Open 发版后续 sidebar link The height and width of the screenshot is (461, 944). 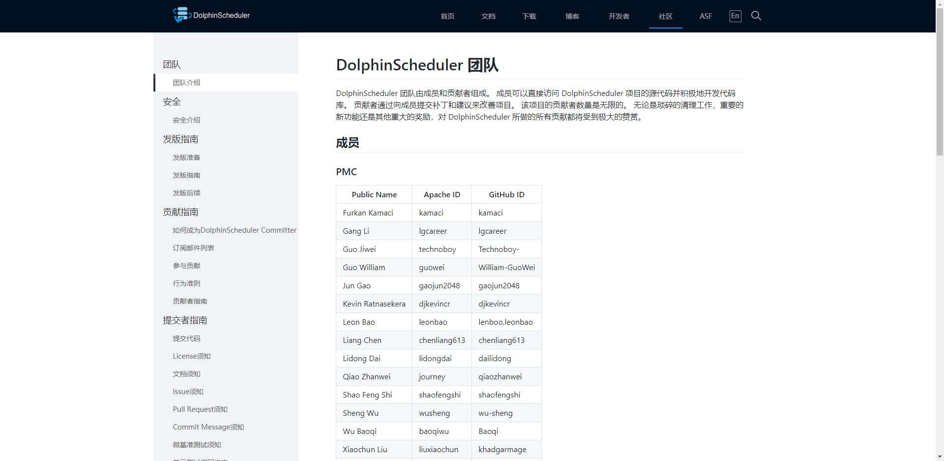186,193
